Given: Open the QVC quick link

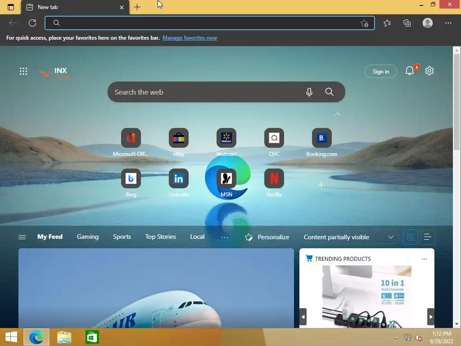Looking at the screenshot, I should (x=274, y=143).
